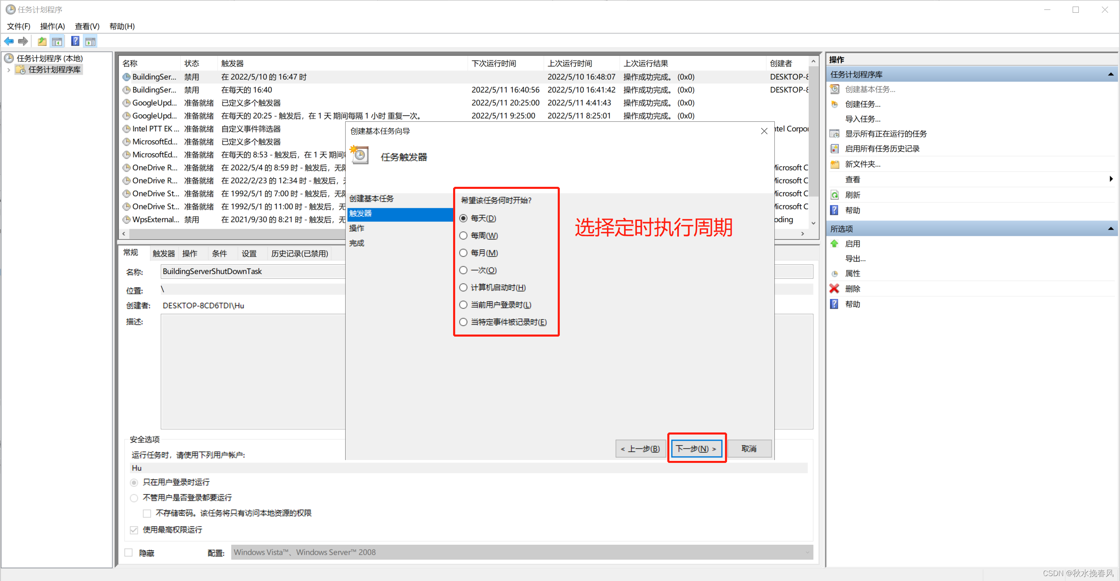Select the first BuildingSer... task row
Viewport: 1120px width, 581px height.
[463, 77]
